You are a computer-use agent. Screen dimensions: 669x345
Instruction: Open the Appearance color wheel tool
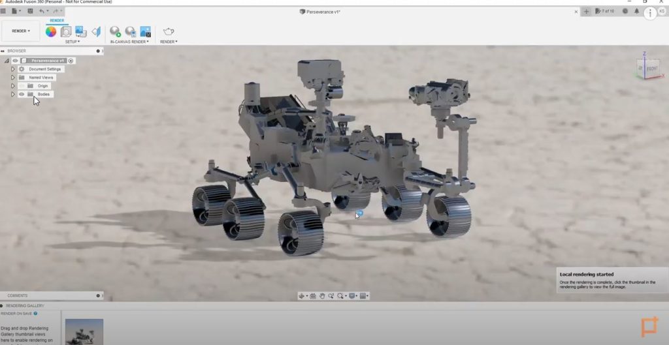51,31
